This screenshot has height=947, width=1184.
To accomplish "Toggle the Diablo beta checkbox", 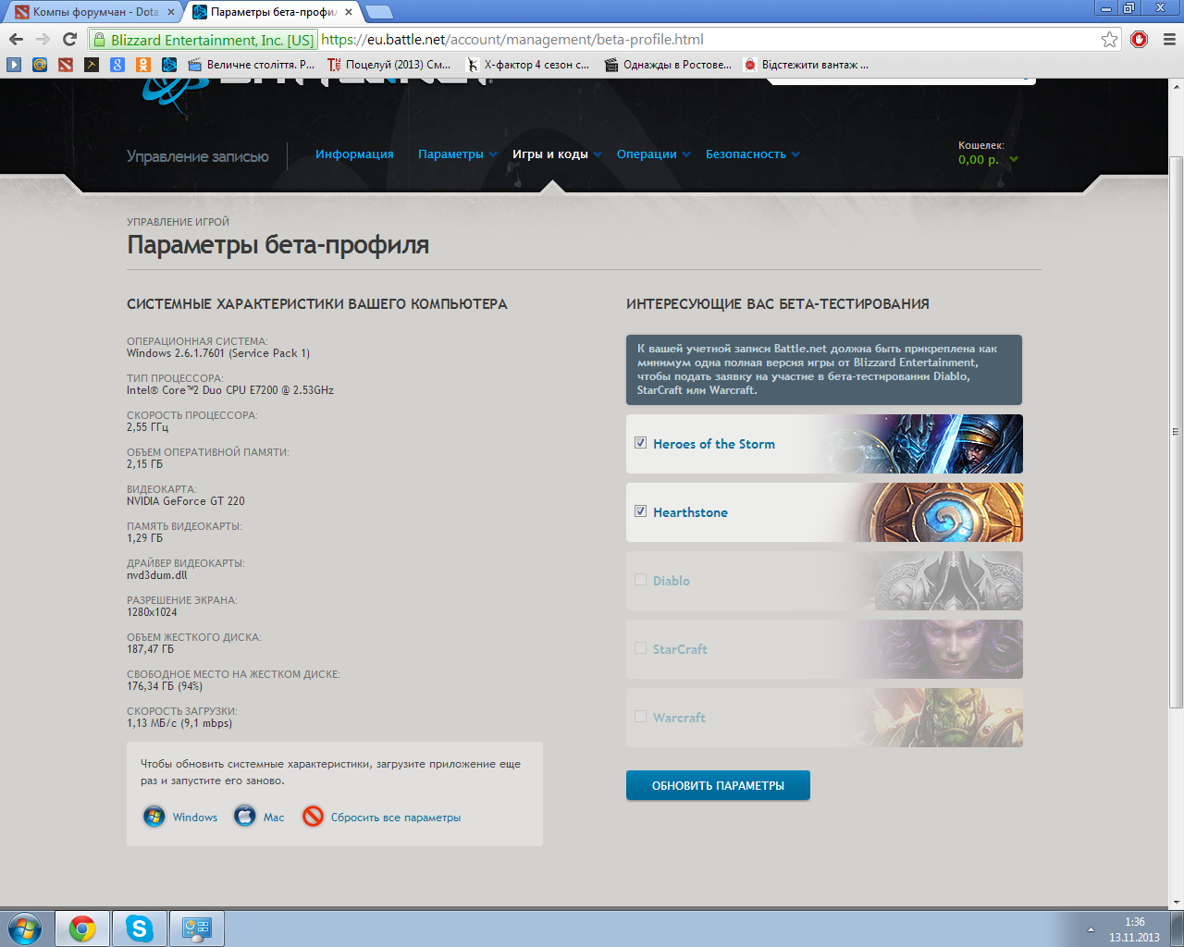I will (x=640, y=580).
